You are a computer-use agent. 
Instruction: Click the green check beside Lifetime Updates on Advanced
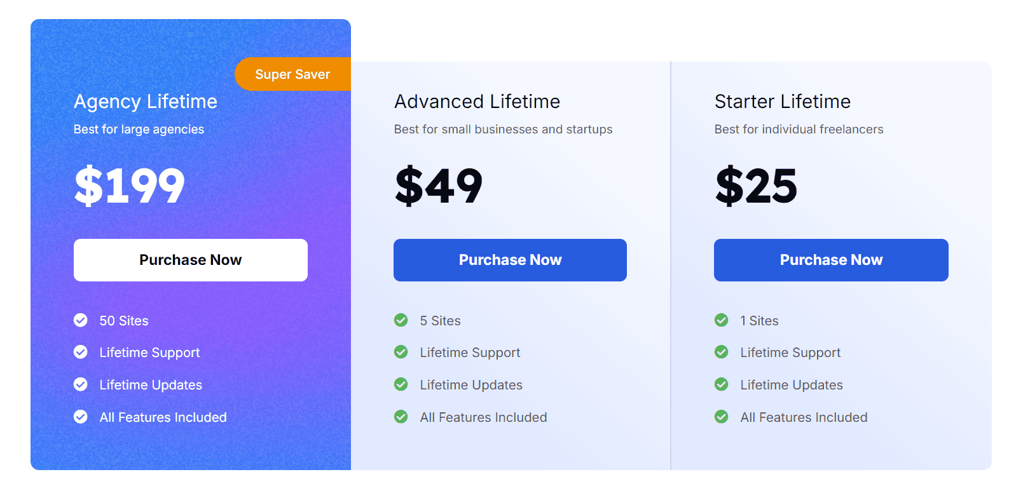[x=401, y=384]
